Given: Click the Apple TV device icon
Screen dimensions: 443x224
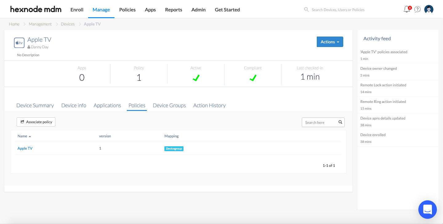Looking at the screenshot, I should (19, 43).
